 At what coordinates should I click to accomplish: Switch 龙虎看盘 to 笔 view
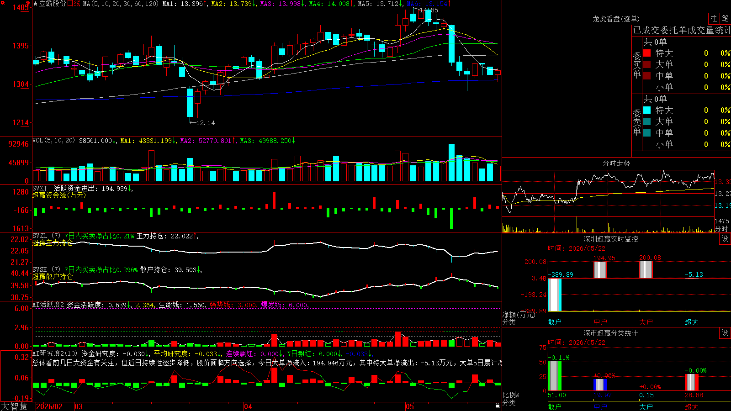(x=726, y=18)
